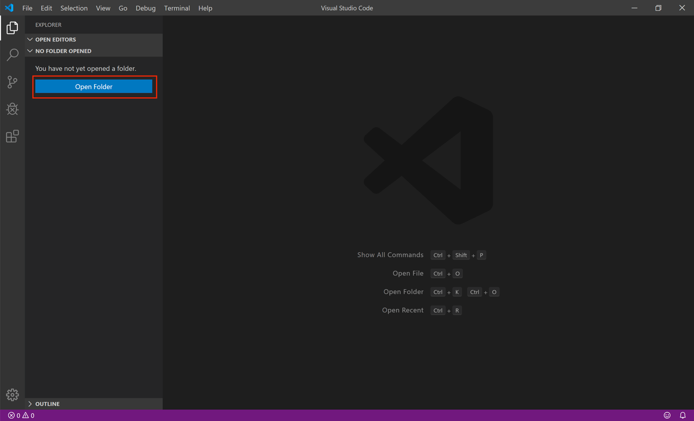Click the Open Folder shortcut label in editor
Screen dimensions: 694x421
coord(403,292)
